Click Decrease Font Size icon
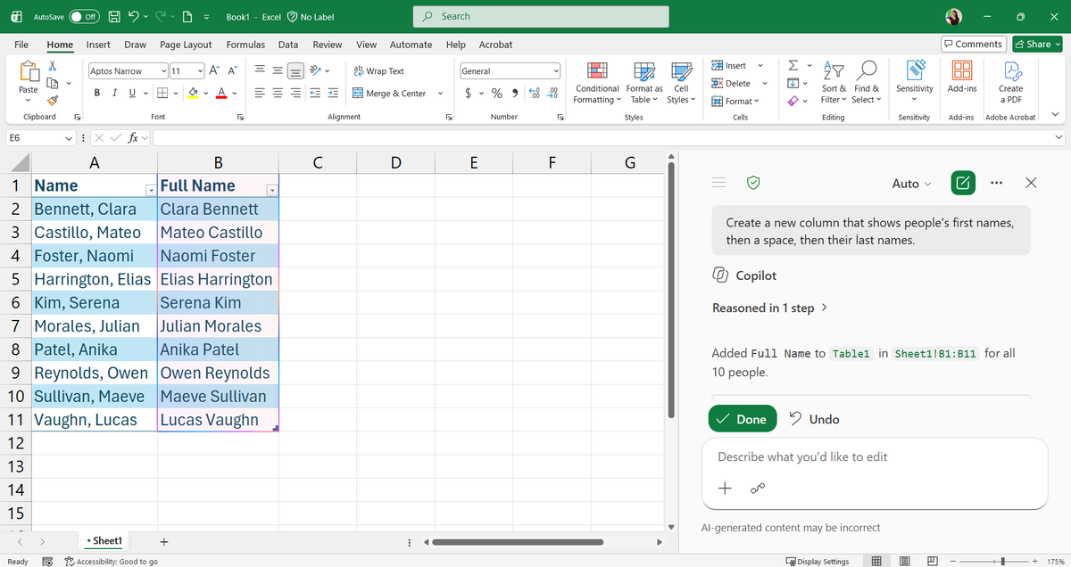Viewport: 1071px width, 567px height. 233,70
